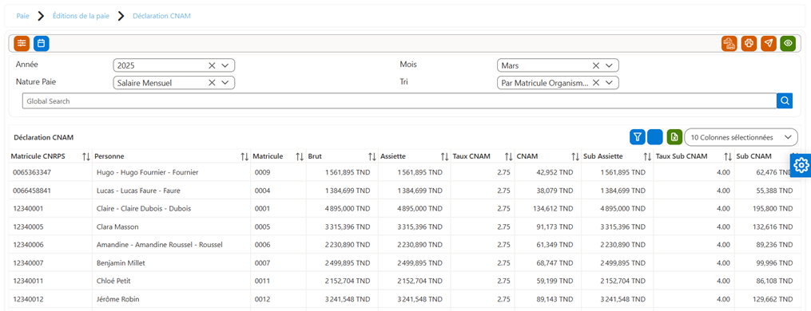Click CNRPS number 0066458841

[32, 190]
